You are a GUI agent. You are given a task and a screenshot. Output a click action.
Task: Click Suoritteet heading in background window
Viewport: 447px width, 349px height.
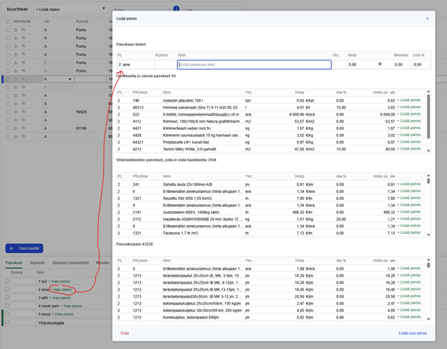click(x=17, y=9)
